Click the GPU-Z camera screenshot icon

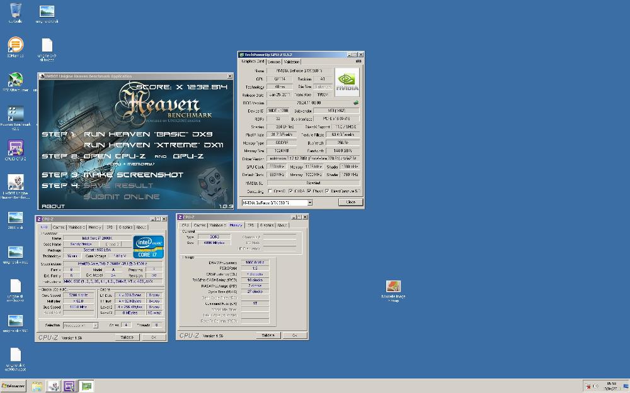(358, 62)
